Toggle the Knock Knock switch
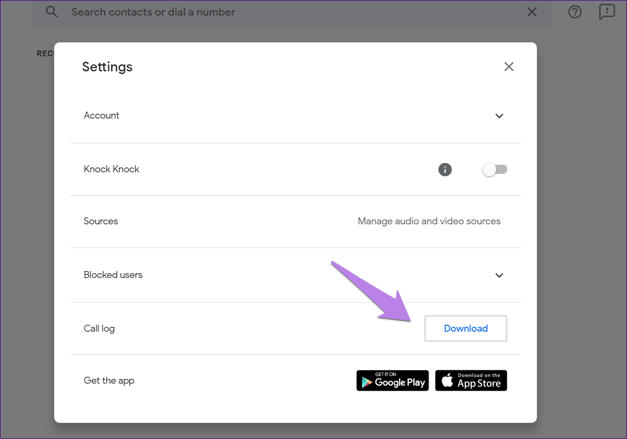This screenshot has width=627, height=439. point(495,170)
